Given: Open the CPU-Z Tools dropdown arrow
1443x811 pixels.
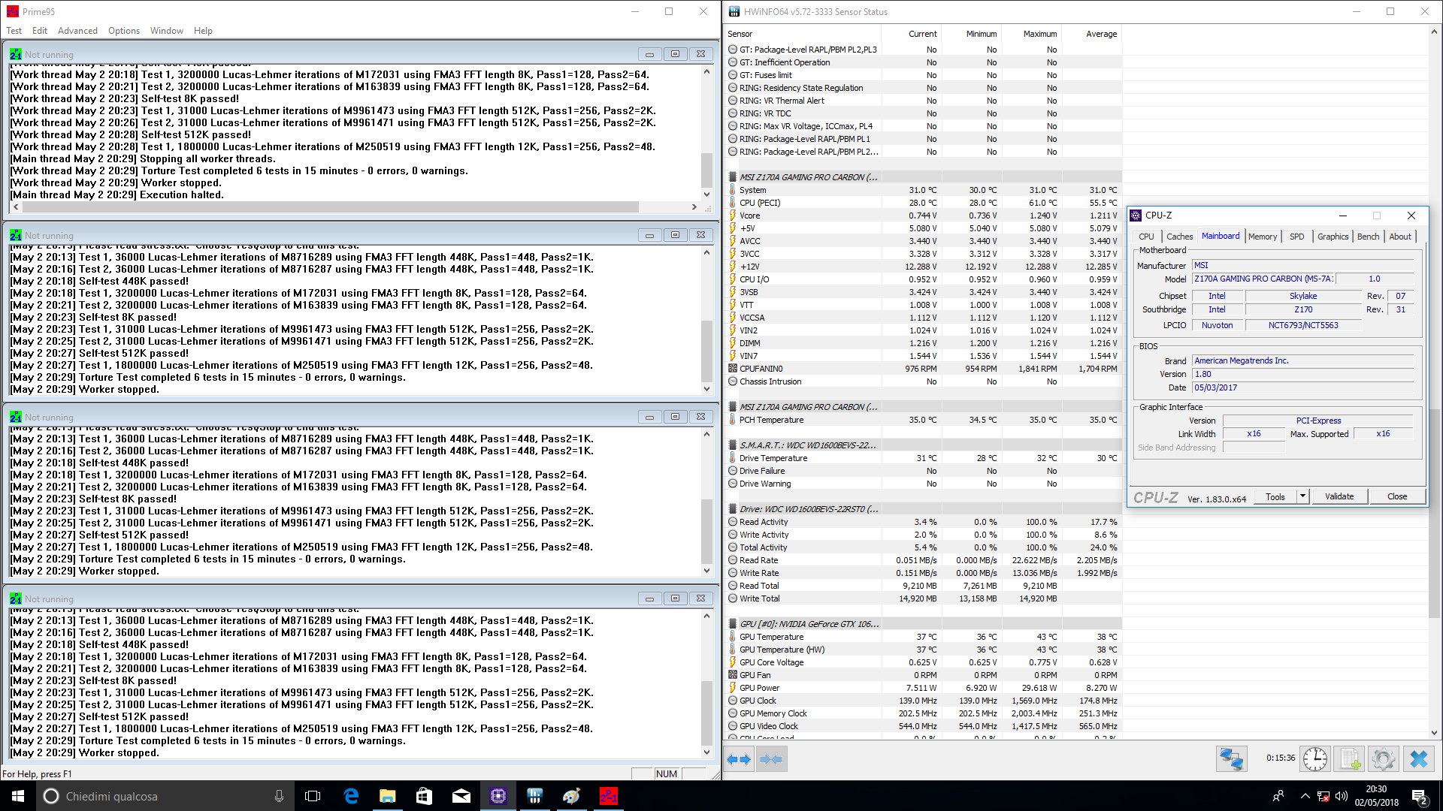Looking at the screenshot, I should tap(1303, 496).
